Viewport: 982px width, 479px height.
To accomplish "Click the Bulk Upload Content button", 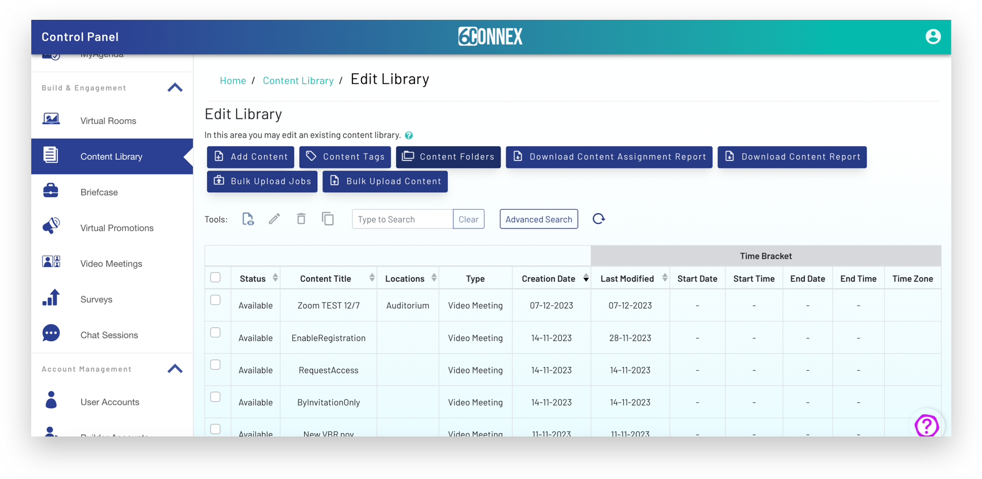I will [385, 181].
